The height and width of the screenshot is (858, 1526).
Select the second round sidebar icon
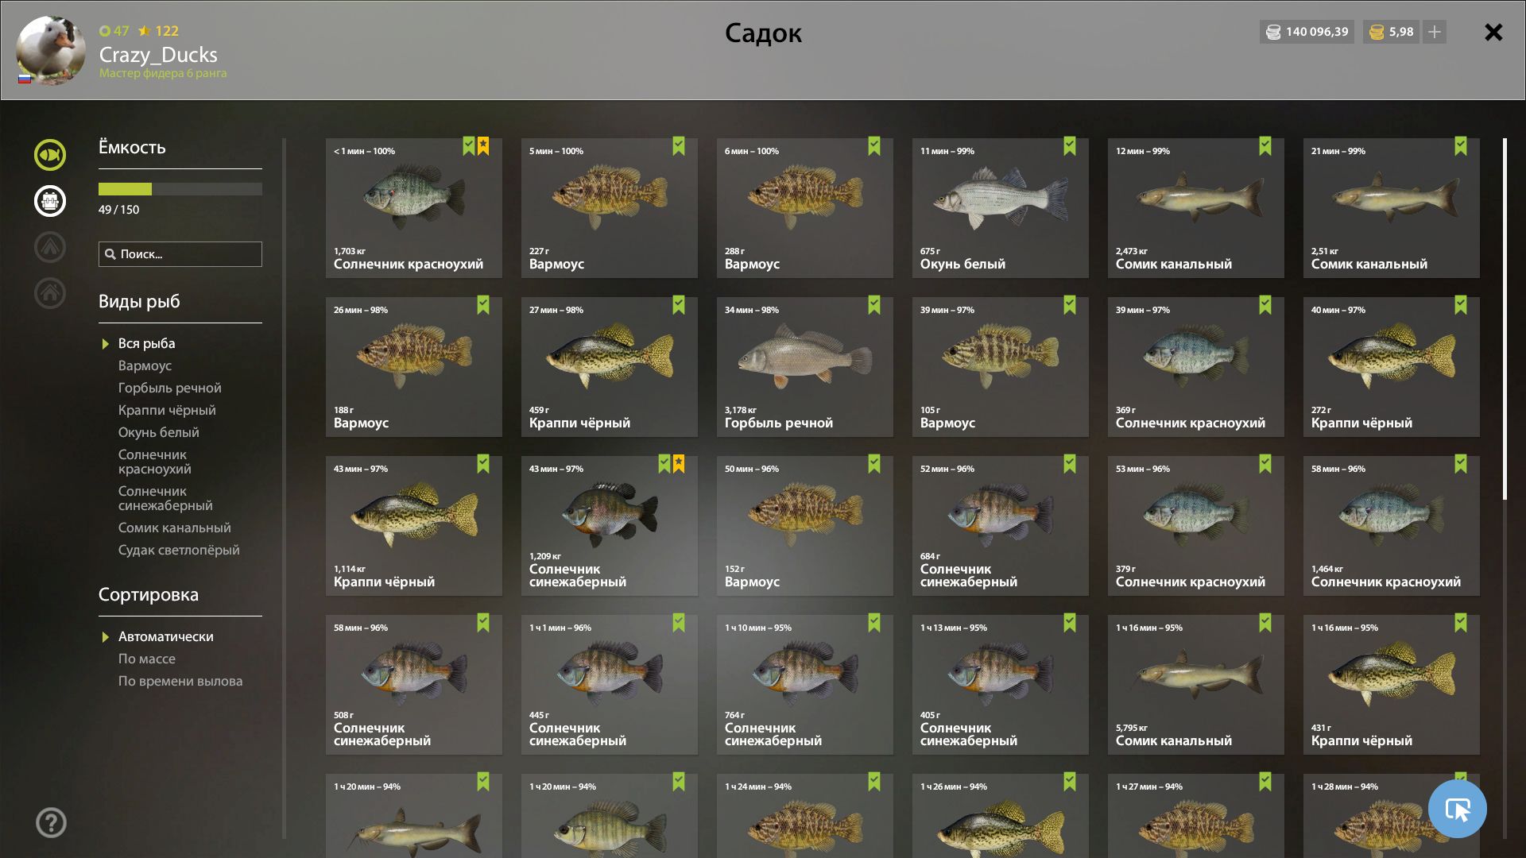click(50, 201)
